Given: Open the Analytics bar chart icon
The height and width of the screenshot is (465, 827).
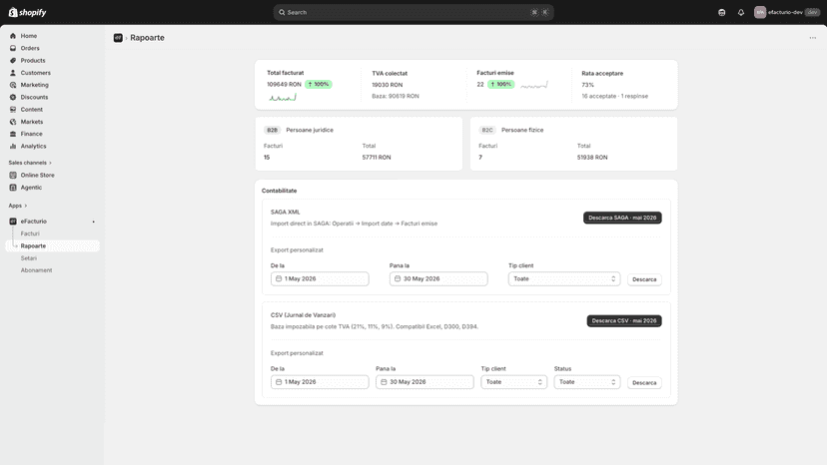Looking at the screenshot, I should pos(13,146).
